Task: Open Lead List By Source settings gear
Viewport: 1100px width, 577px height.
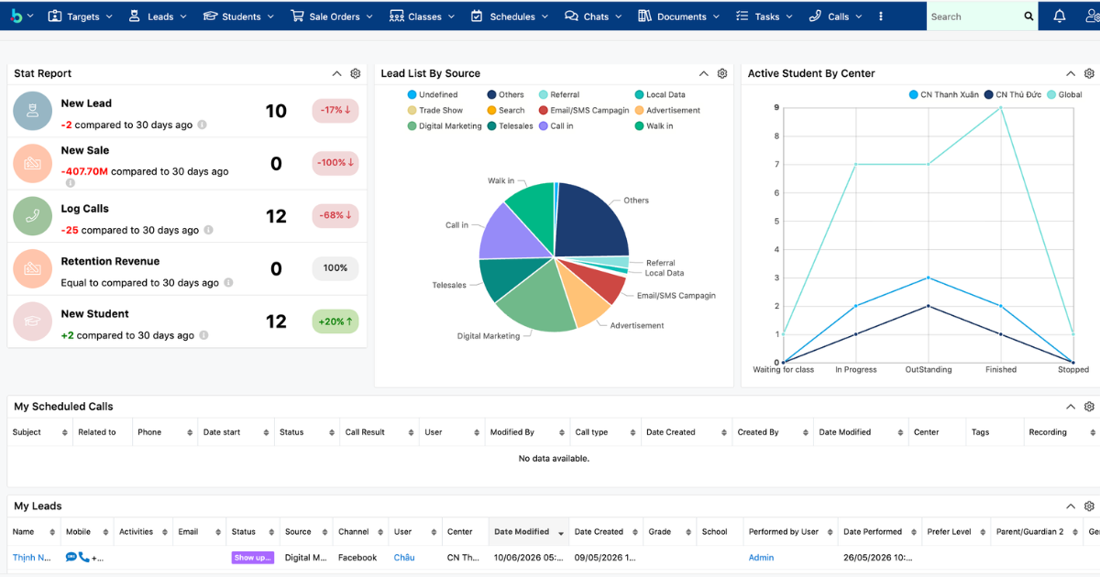Action: (x=722, y=73)
